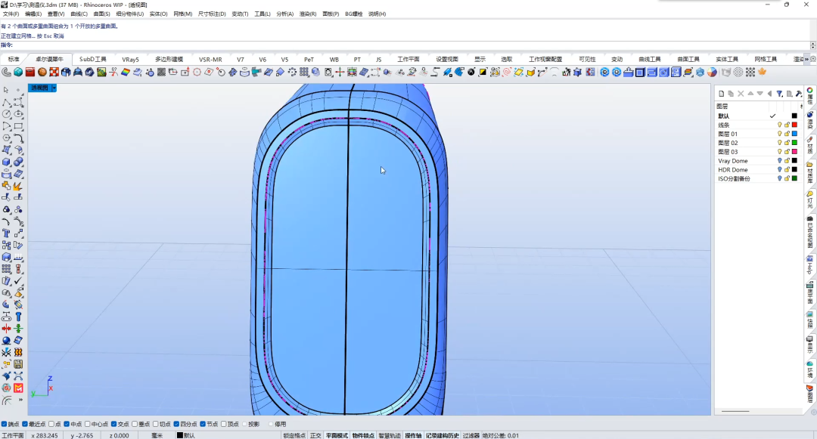Screen dimensions: 817x439
Task: Click the multicolored sphere toolbar icon
Action: (x=712, y=73)
